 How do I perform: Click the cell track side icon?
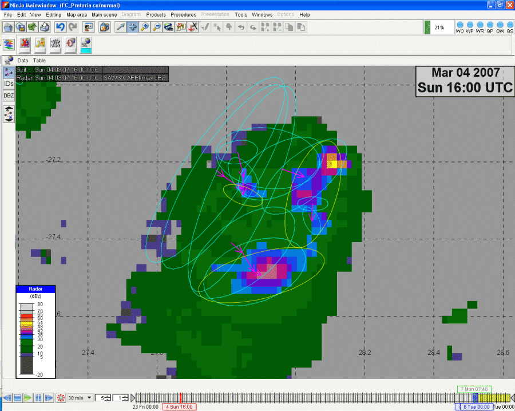(x=9, y=72)
